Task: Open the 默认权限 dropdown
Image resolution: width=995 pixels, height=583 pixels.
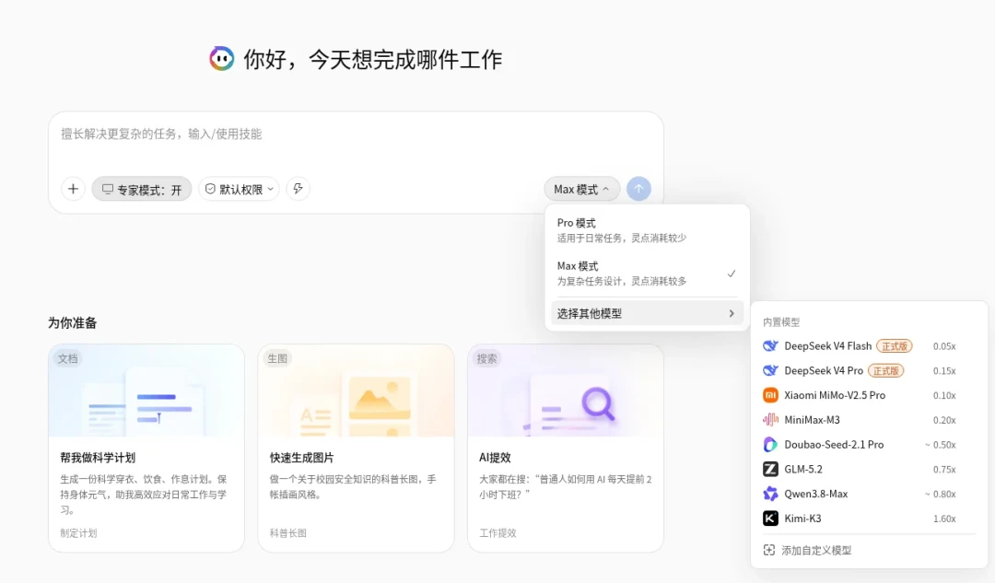Action: click(240, 189)
